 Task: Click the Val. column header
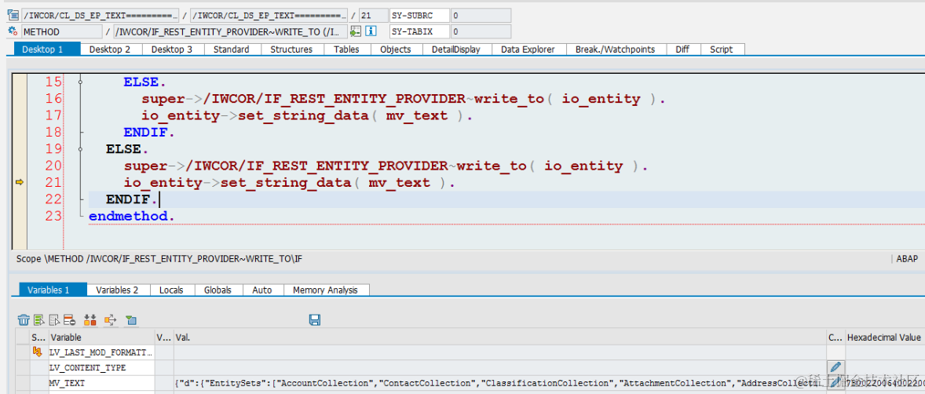(x=500, y=337)
